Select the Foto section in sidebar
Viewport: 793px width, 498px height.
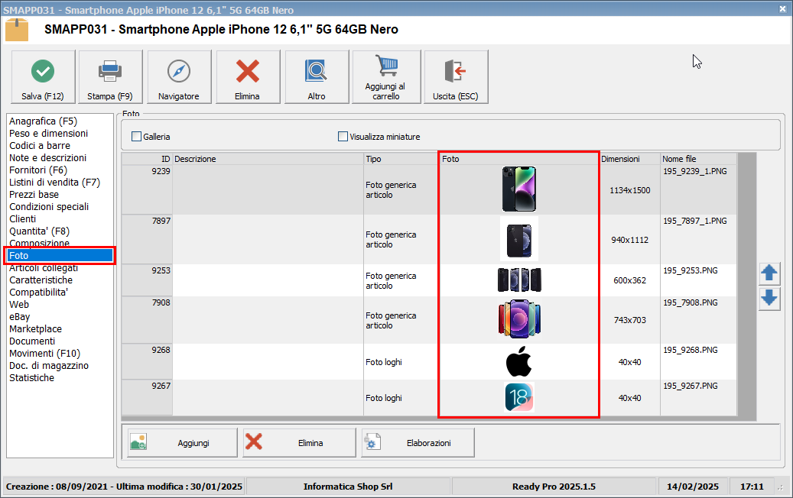click(60, 256)
